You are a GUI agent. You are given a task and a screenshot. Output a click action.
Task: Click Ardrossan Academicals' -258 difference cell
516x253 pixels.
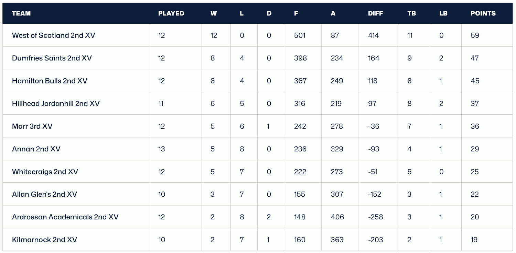tap(375, 217)
